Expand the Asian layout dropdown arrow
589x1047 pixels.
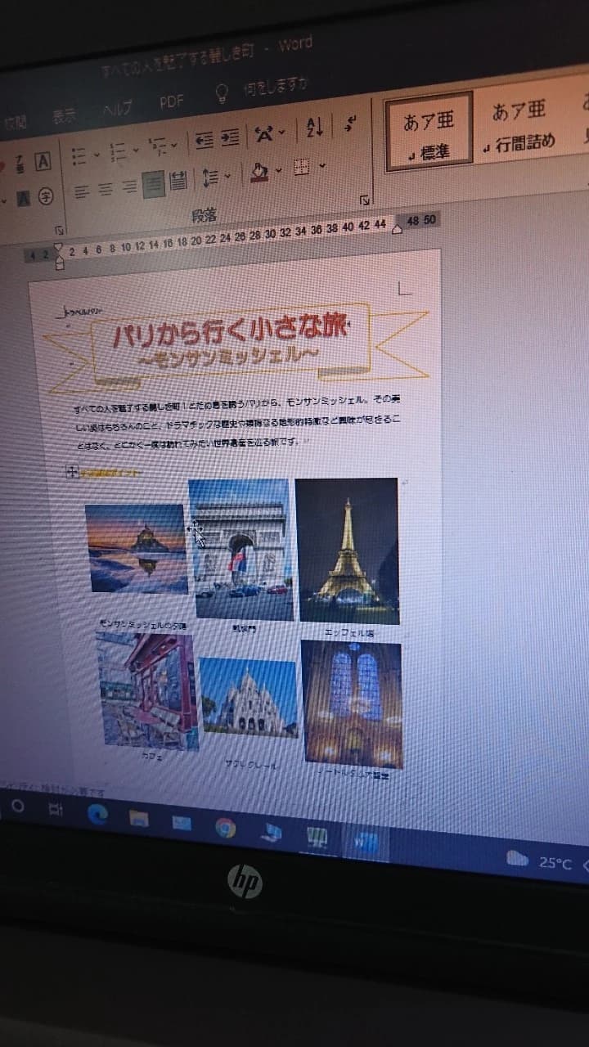coord(281,133)
